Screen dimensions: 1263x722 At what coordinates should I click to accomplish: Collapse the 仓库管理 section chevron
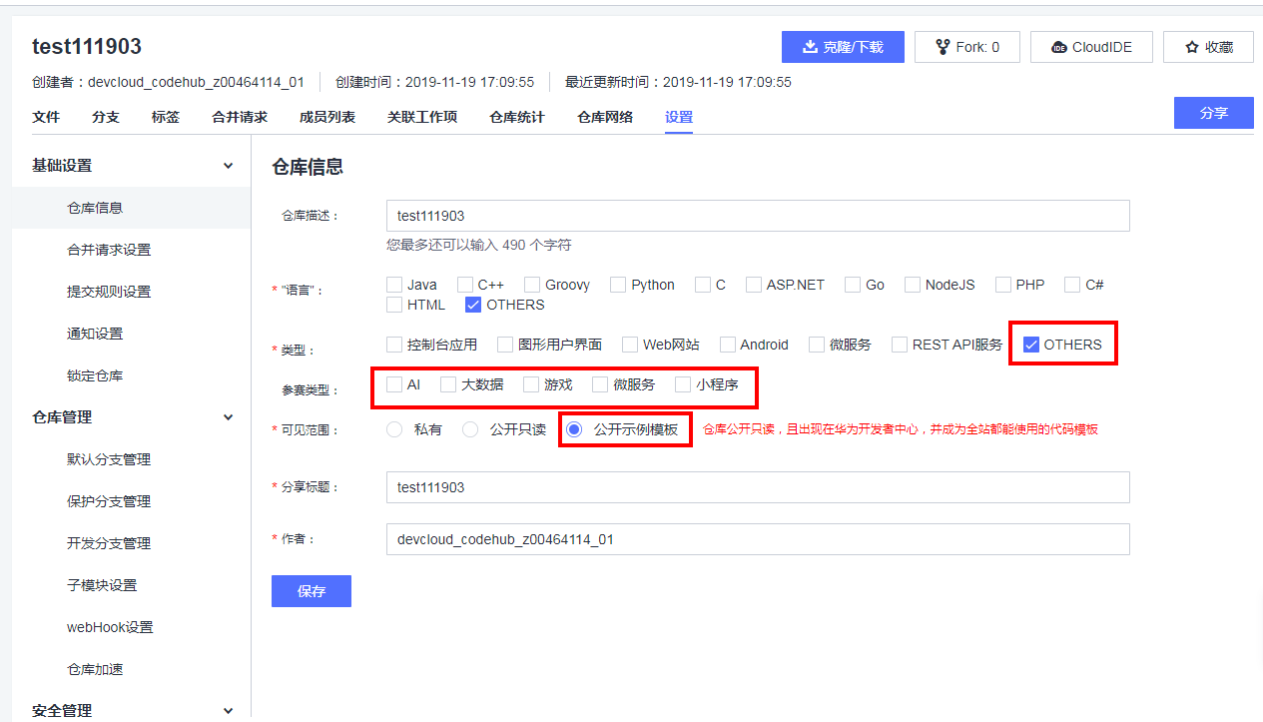pos(228,417)
